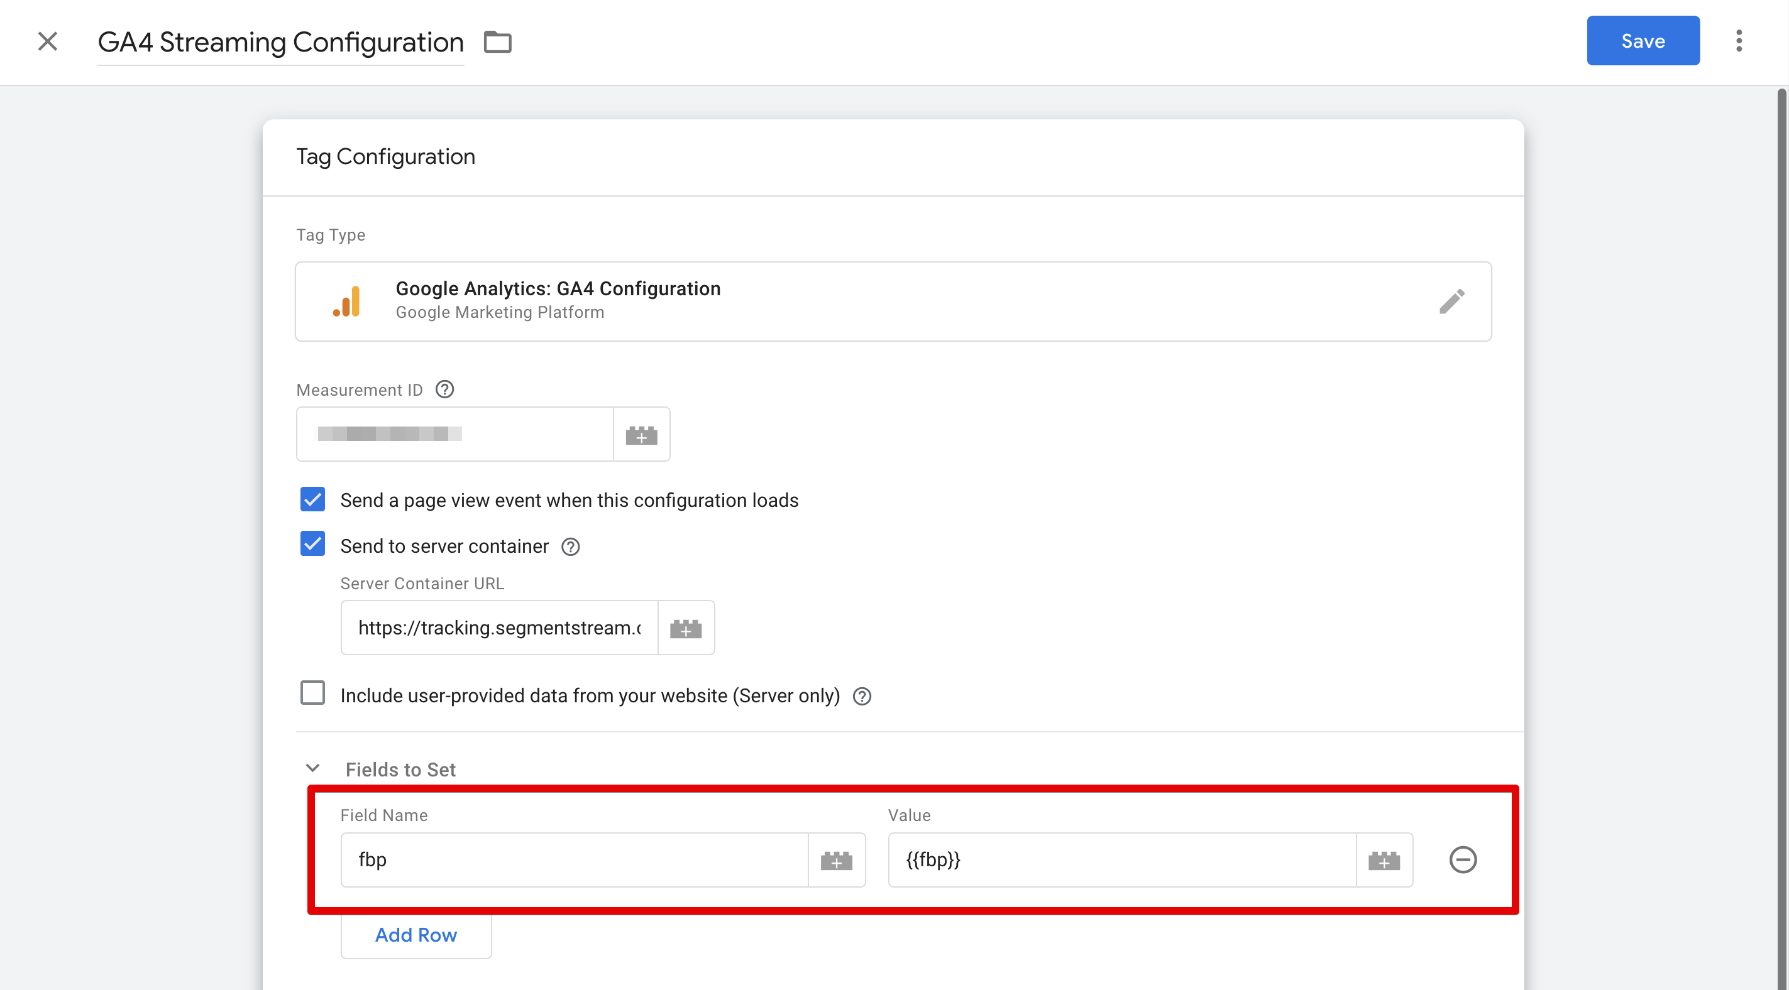
Task: Open Send to server container help icon
Action: pos(570,547)
